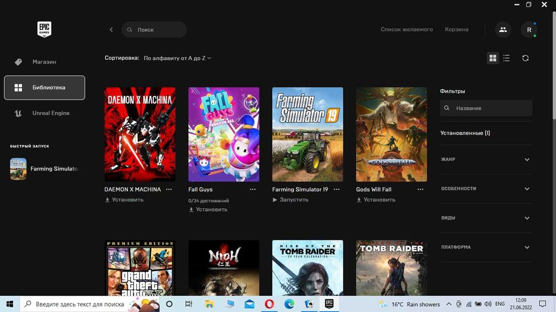Open Task View on taskbar

coord(188,304)
